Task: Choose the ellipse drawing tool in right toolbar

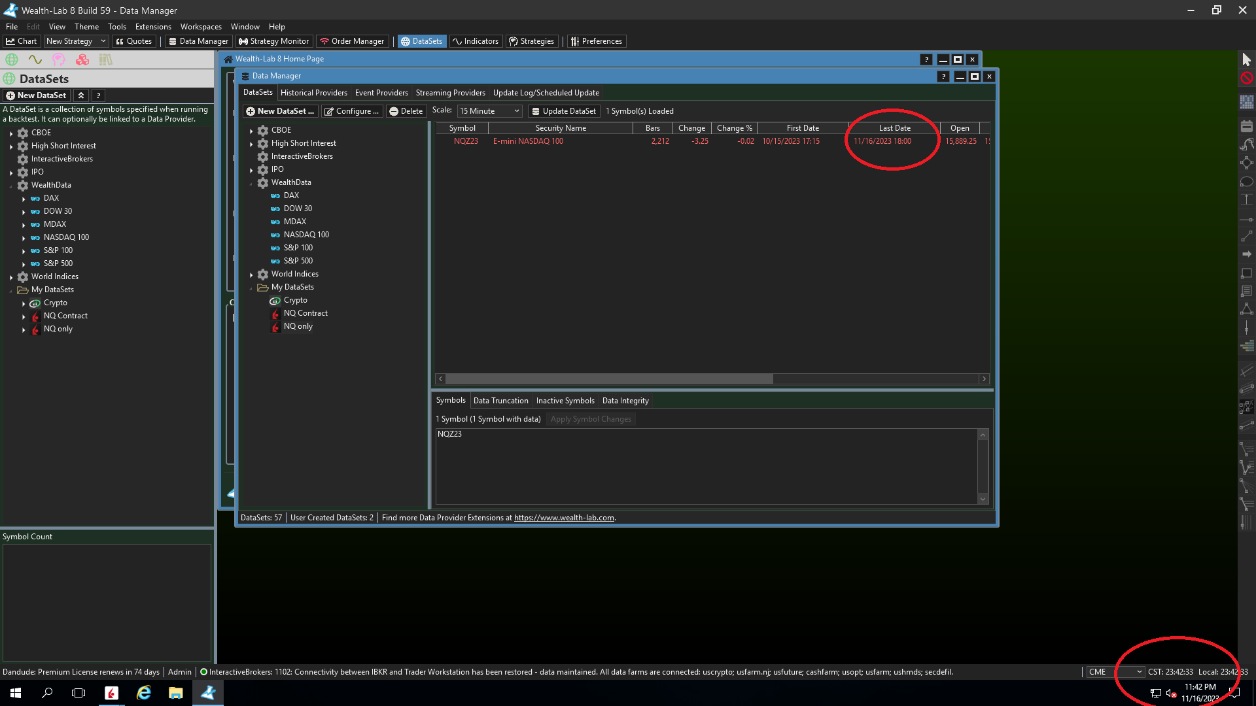Action: click(1247, 182)
